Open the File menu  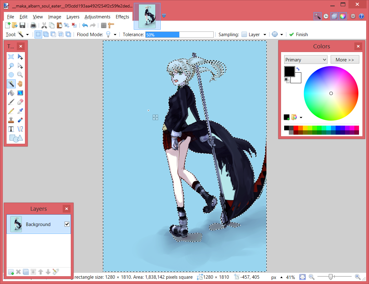pyautogui.click(x=11, y=17)
